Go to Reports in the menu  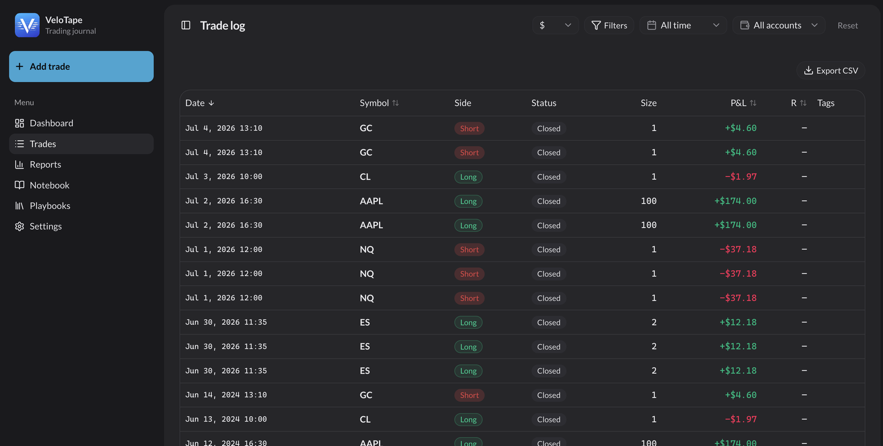[81, 164]
